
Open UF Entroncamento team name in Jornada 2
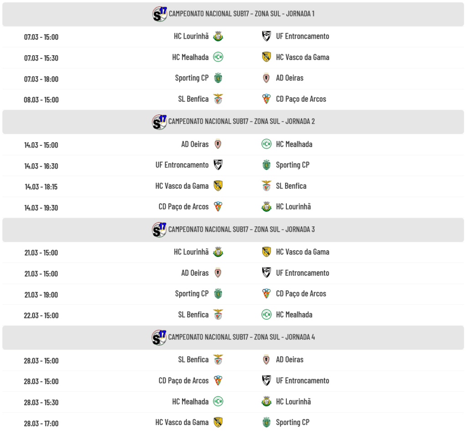pos(182,165)
